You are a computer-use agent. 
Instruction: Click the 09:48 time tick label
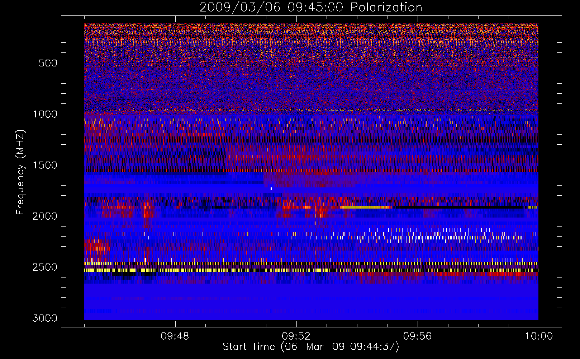[x=175, y=336]
